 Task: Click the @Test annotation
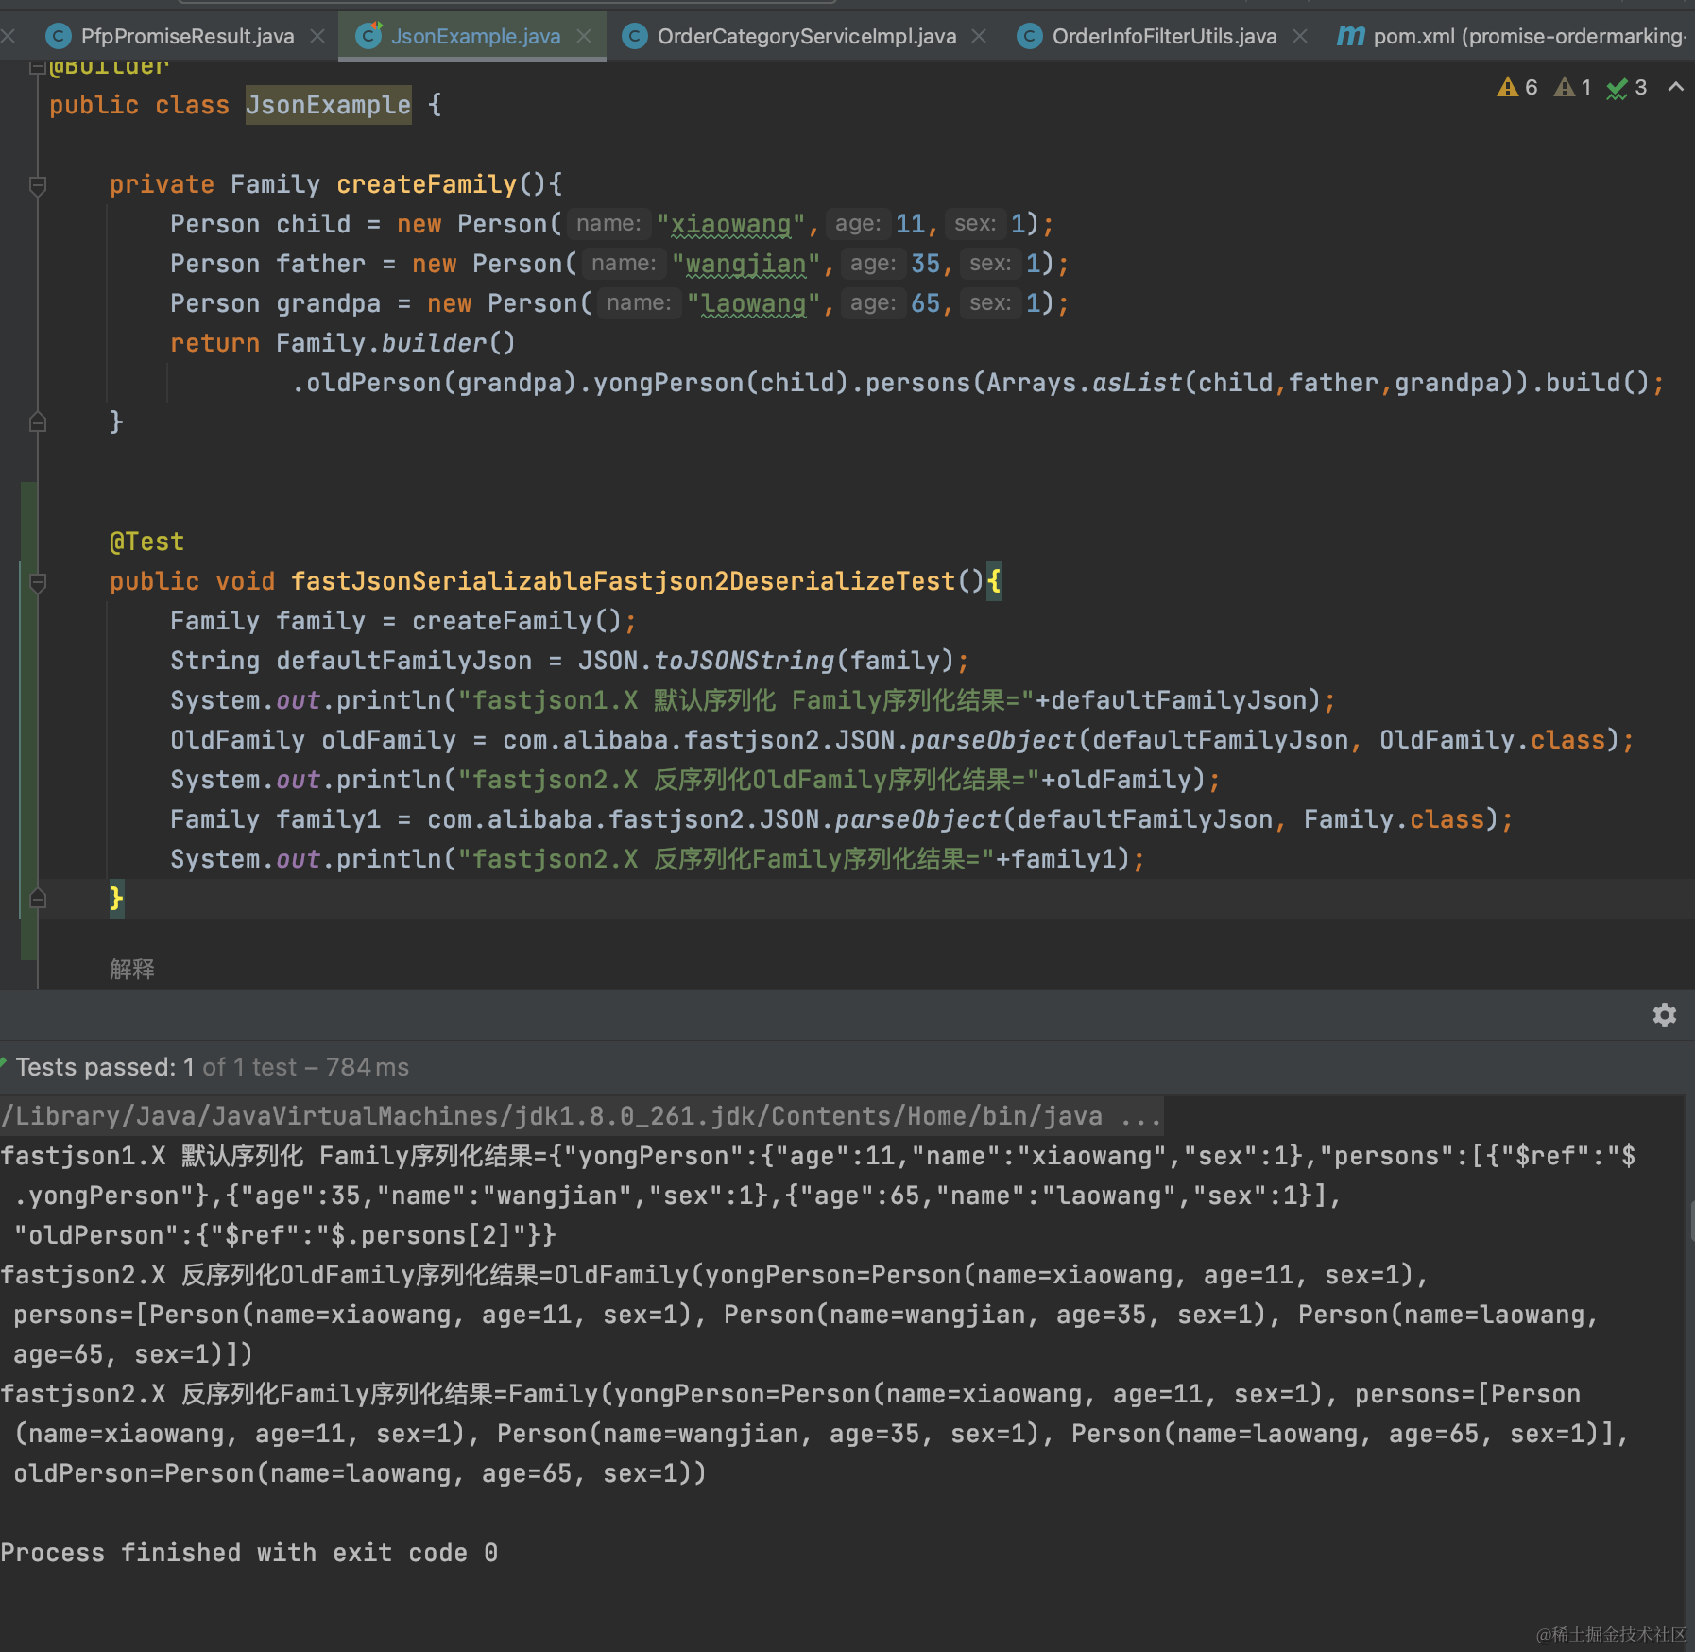(x=147, y=542)
